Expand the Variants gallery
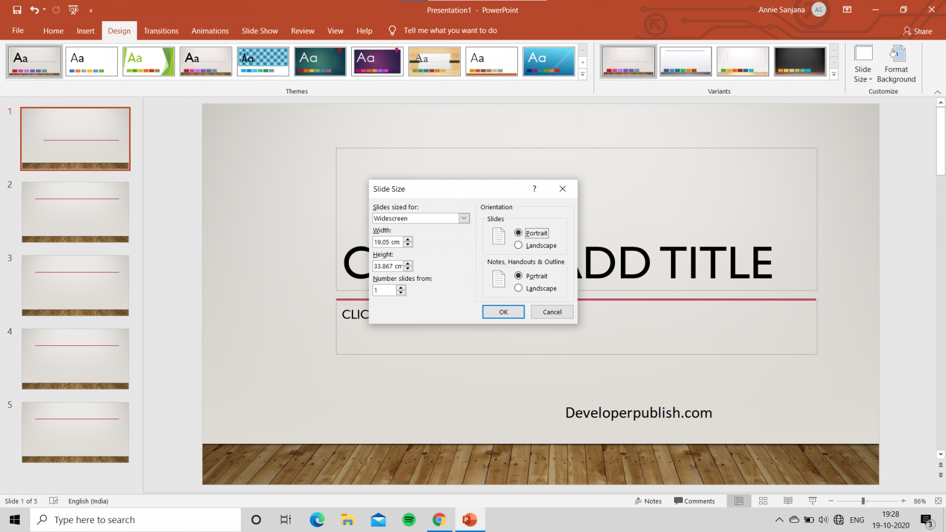 point(834,74)
